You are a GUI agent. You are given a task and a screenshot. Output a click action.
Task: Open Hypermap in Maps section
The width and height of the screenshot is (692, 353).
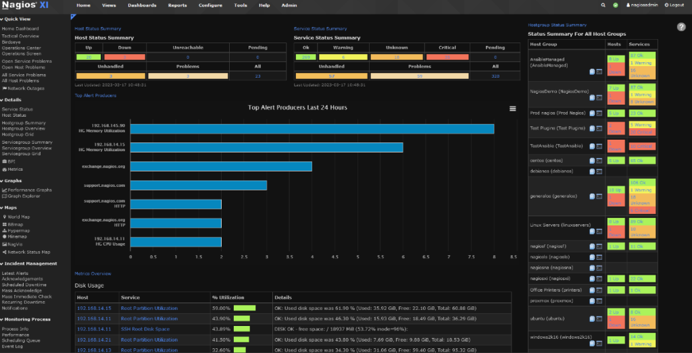pyautogui.click(x=16, y=230)
